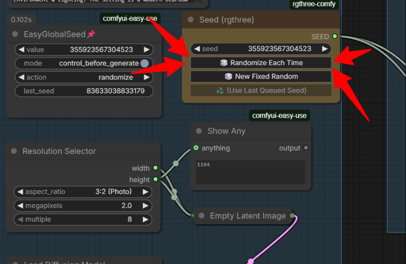Select next aspect_ratio with right arrow

coord(145,192)
